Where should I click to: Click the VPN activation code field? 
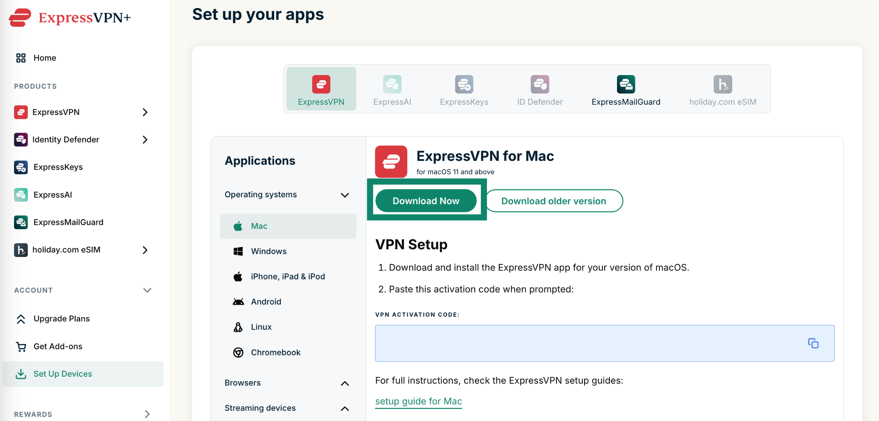605,343
